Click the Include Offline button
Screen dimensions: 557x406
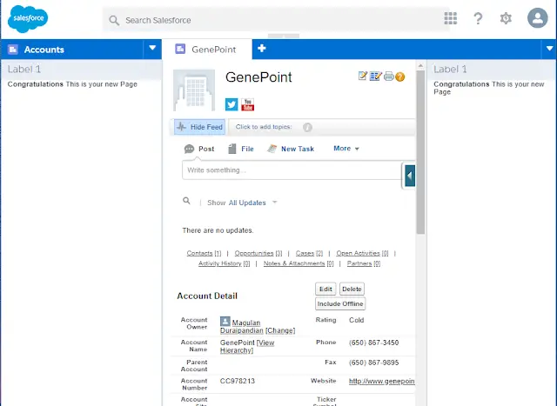[x=340, y=303]
